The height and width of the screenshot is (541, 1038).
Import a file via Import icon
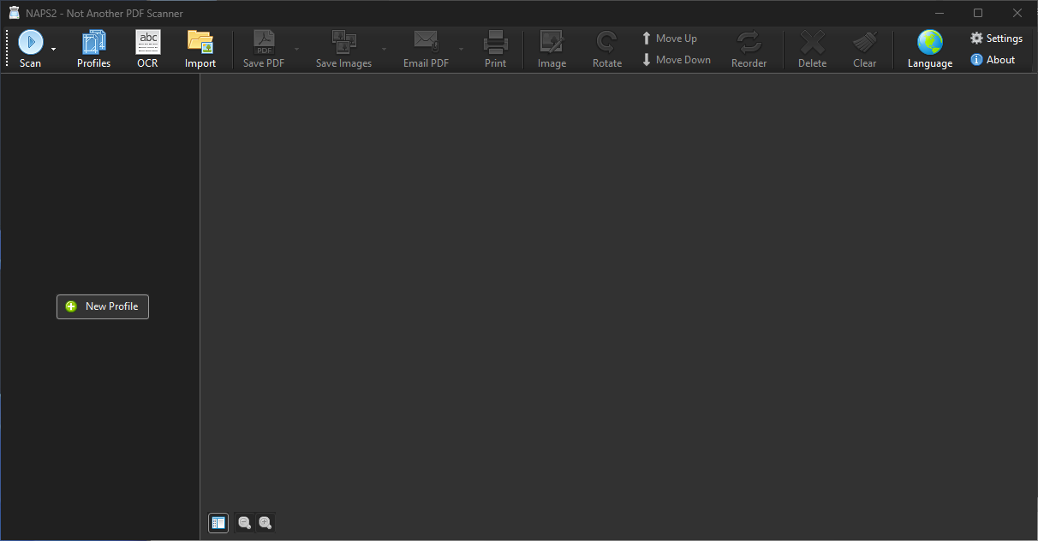(x=200, y=49)
